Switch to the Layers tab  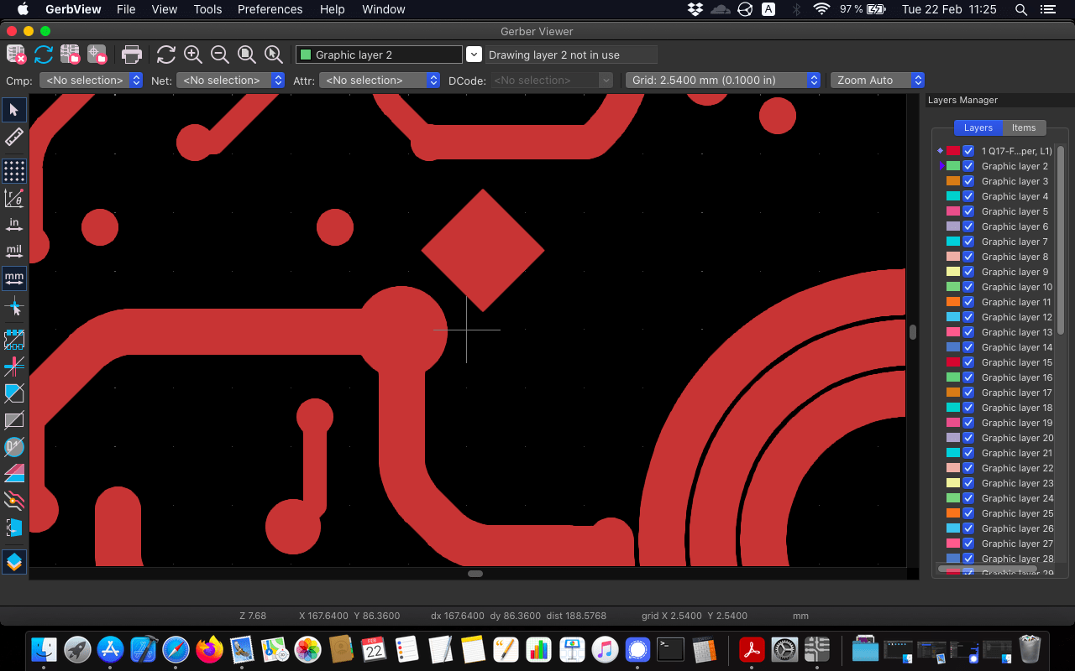coord(978,127)
